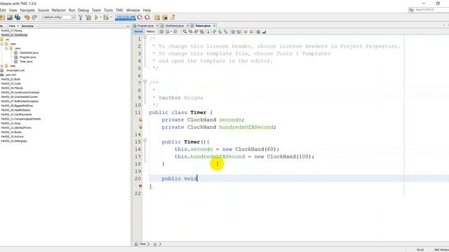Open the Run Project dropdown arrow
The image size is (449, 252).
[100, 17]
